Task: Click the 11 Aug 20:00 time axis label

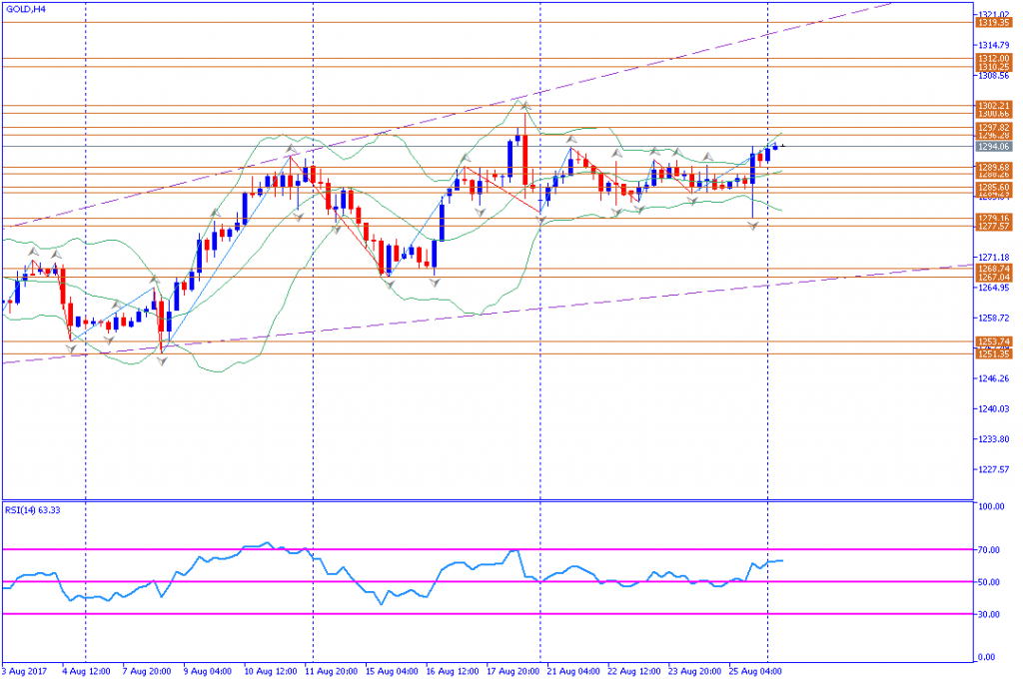Action: tap(331, 672)
